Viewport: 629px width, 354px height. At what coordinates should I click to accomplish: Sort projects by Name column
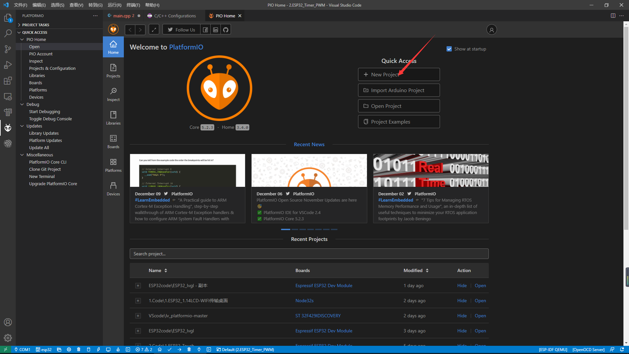pos(158,270)
